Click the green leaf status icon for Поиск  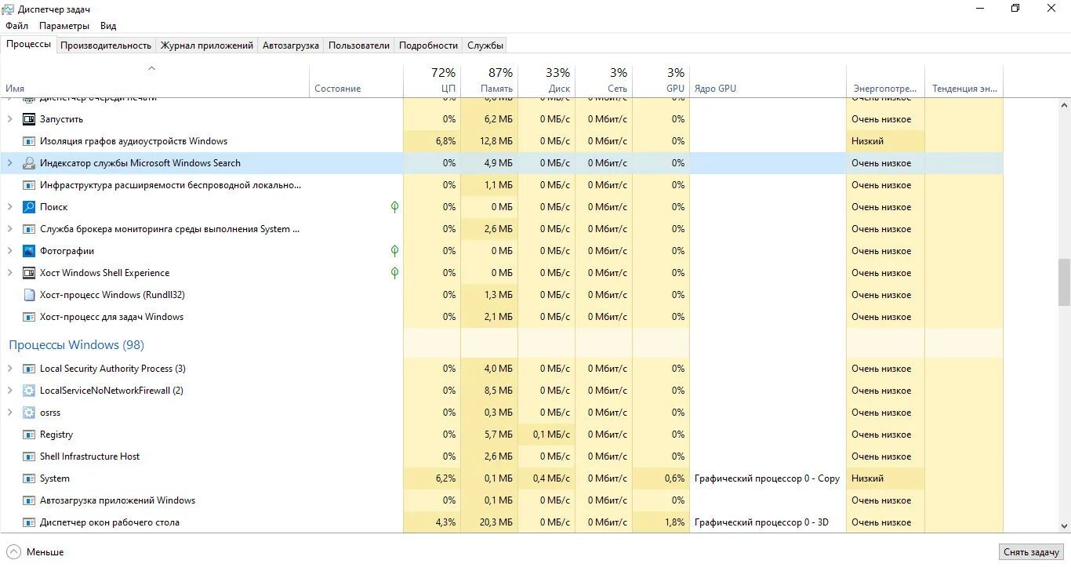point(394,207)
